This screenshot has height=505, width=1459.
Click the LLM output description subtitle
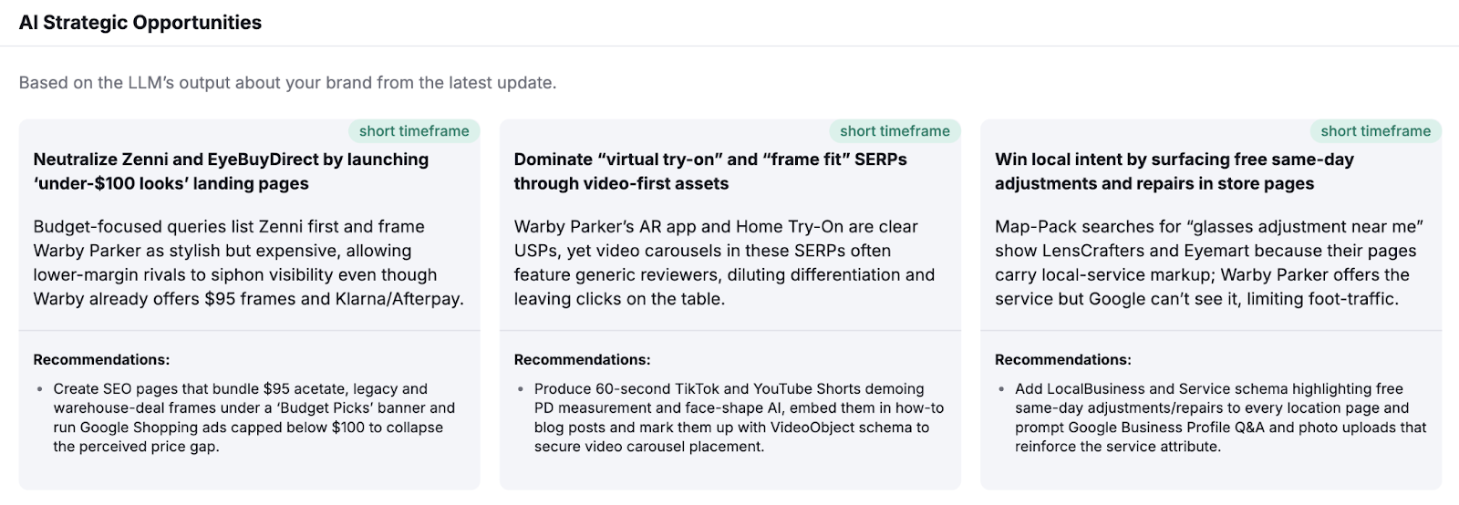click(287, 83)
